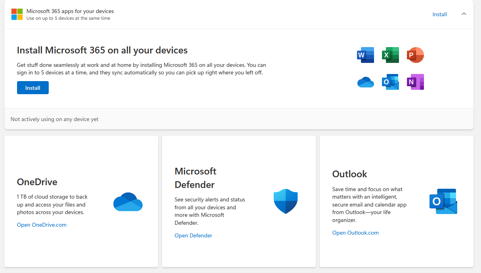Collapse the Microsoft 365 apps section chevron
481x273 pixels.
464,14
